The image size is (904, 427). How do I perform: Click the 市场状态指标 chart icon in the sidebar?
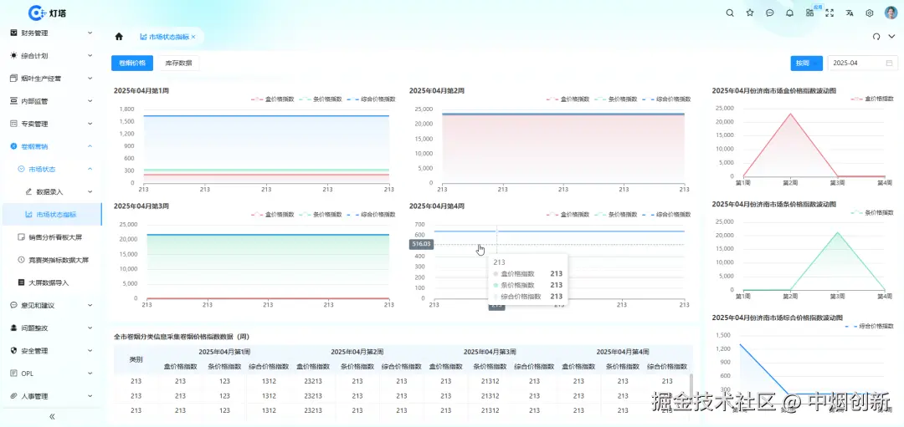[28, 215]
